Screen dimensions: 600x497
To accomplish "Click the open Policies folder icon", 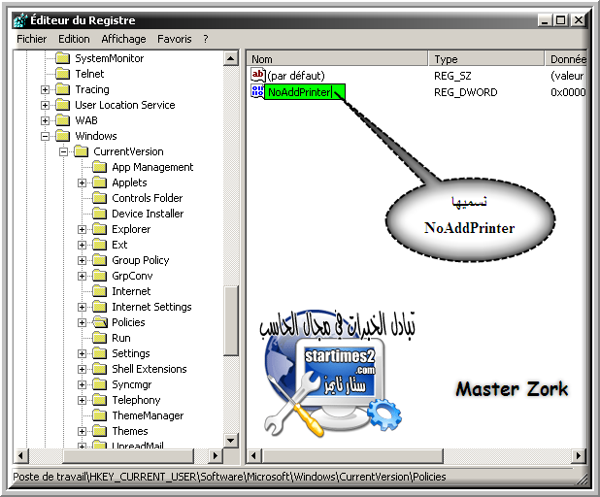I will (100, 322).
